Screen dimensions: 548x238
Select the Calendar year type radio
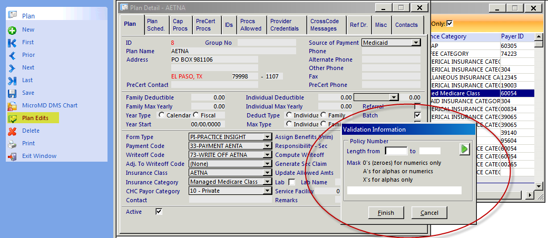[161, 115]
